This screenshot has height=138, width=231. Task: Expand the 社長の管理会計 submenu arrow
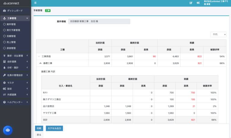click(x=27, y=75)
